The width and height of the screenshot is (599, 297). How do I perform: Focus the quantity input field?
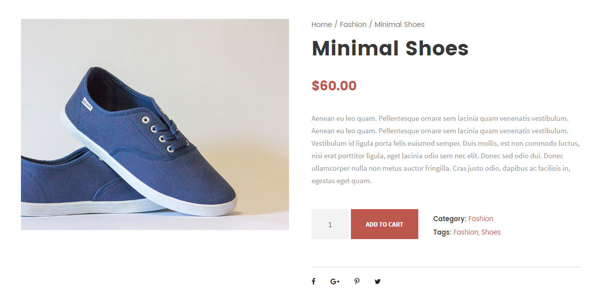(x=330, y=224)
